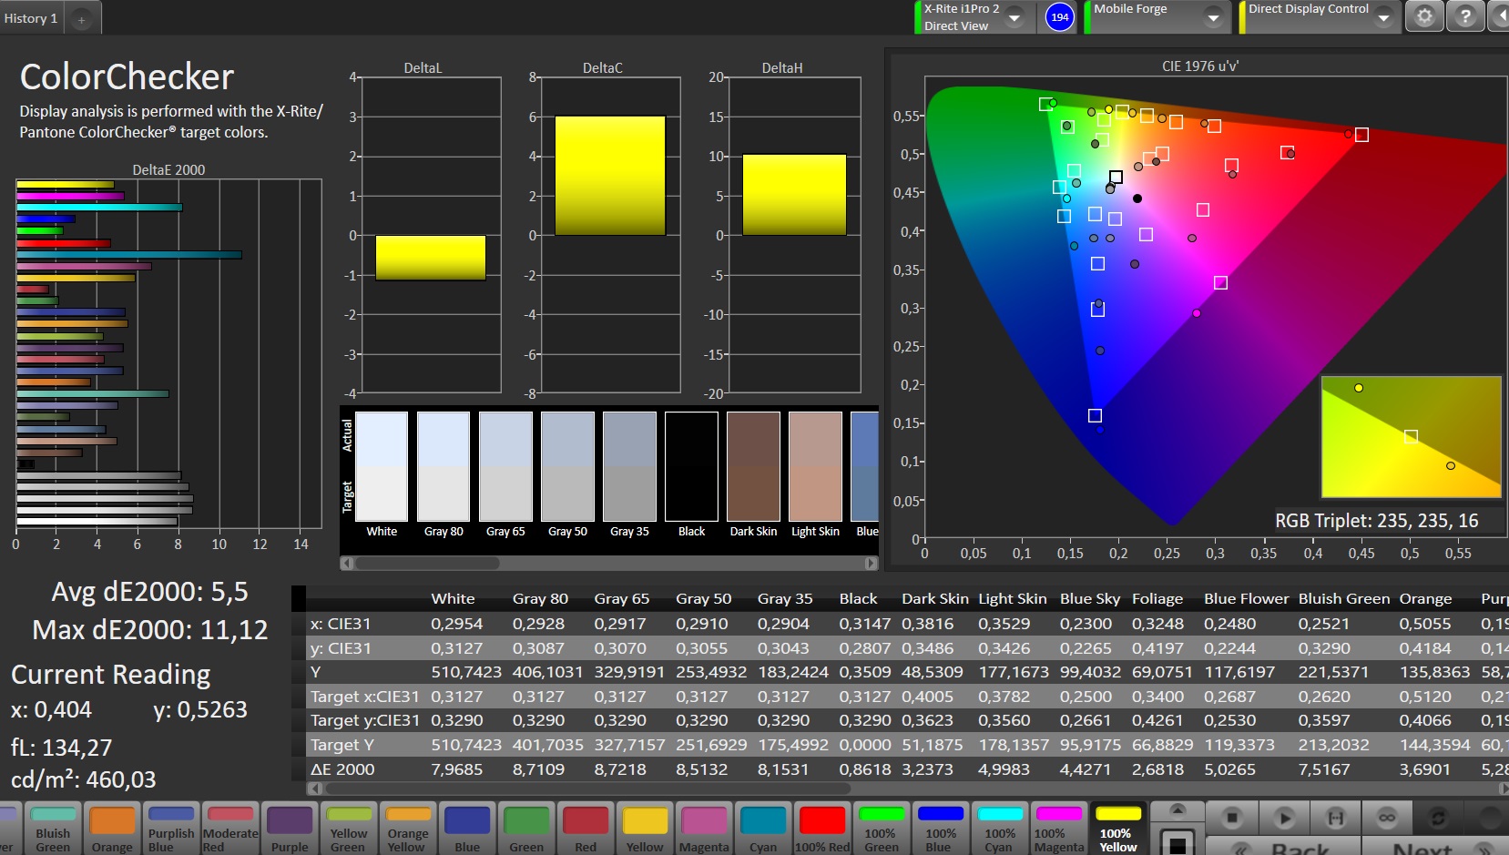Select the Purple color swatch
This screenshot has width=1509, height=855.
290,829
